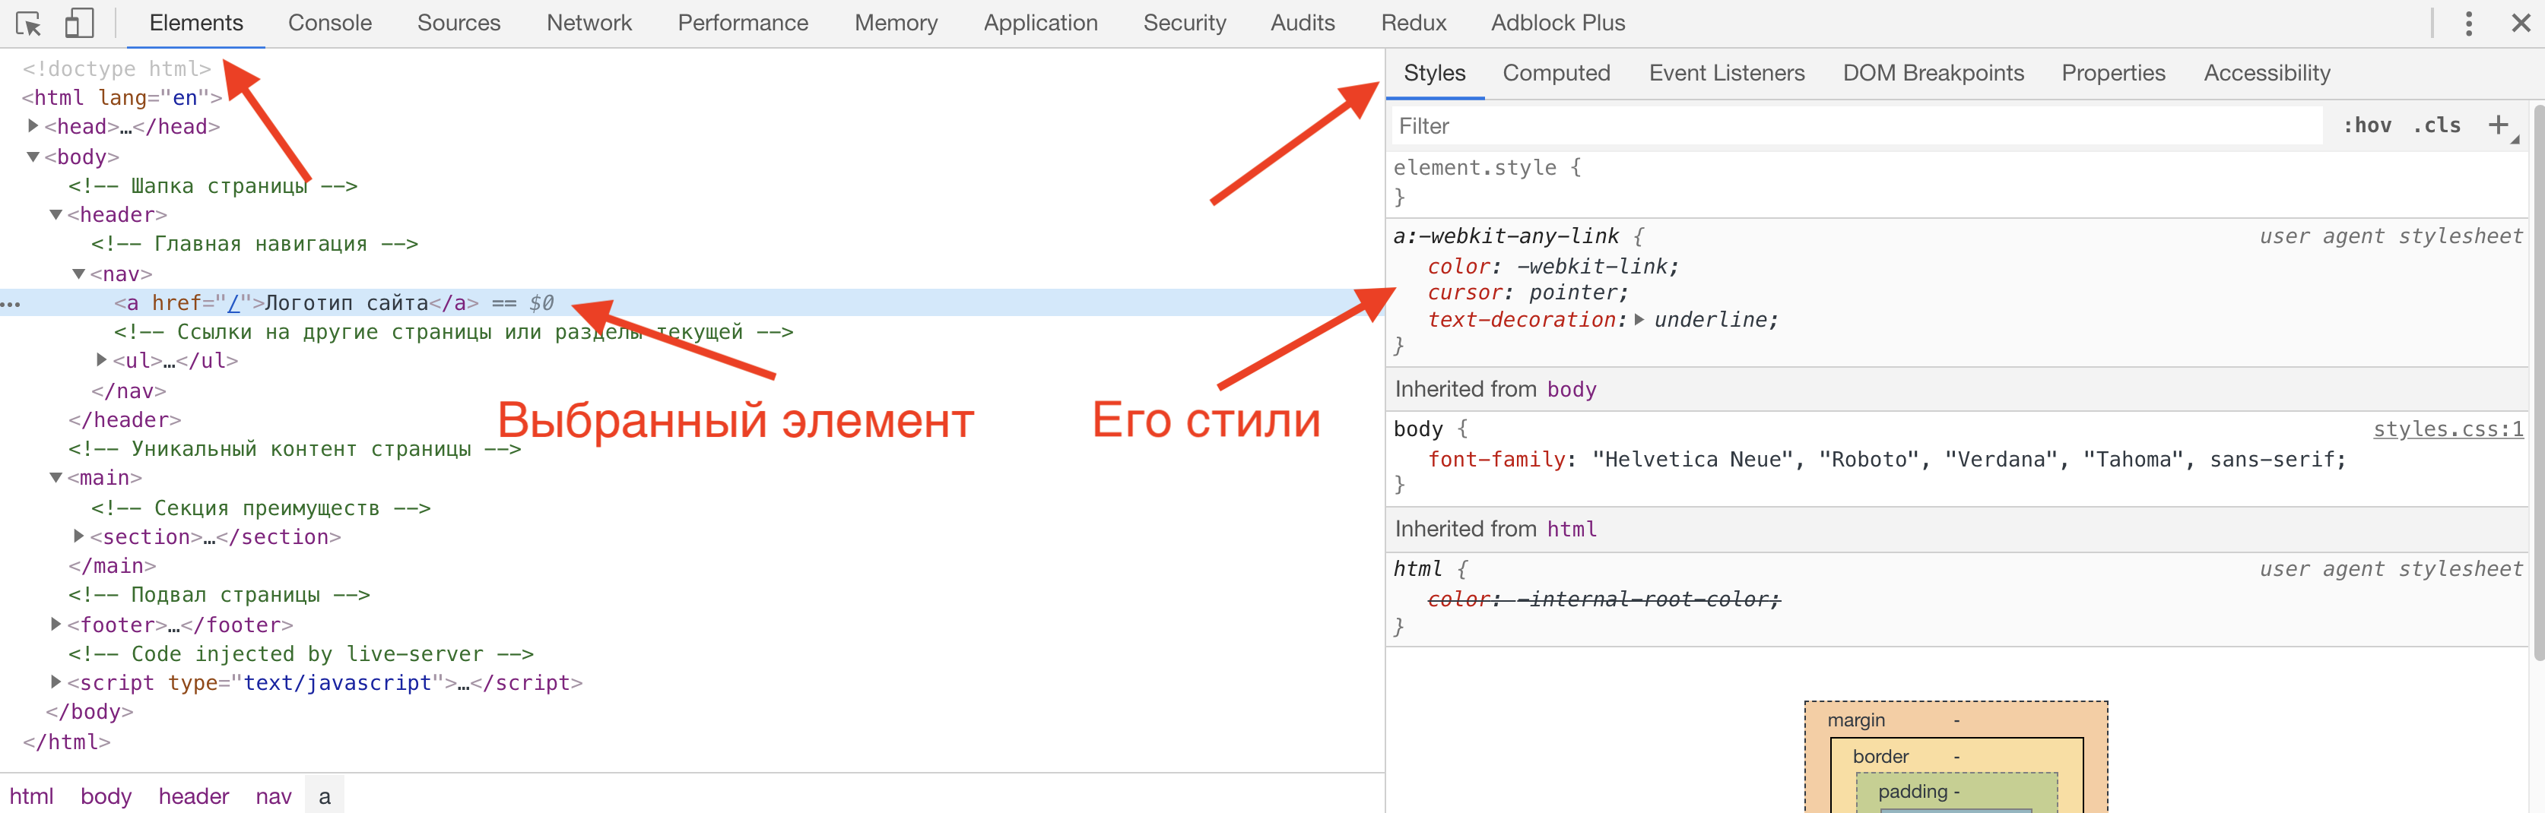Image resolution: width=2545 pixels, height=813 pixels.
Task: Select body in the breadcrumb bar
Action: [x=106, y=796]
